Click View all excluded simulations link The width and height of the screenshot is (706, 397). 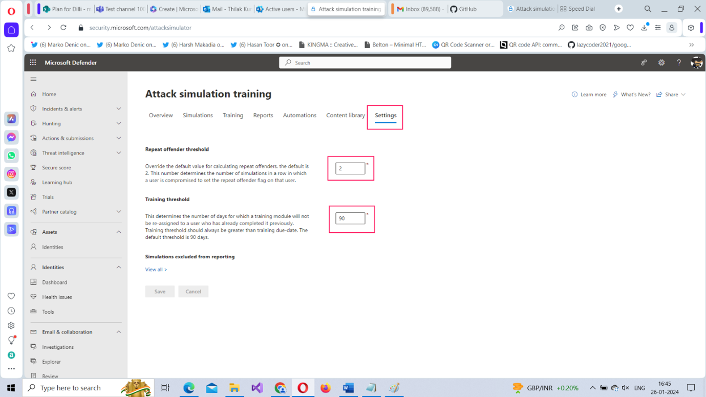point(156,270)
